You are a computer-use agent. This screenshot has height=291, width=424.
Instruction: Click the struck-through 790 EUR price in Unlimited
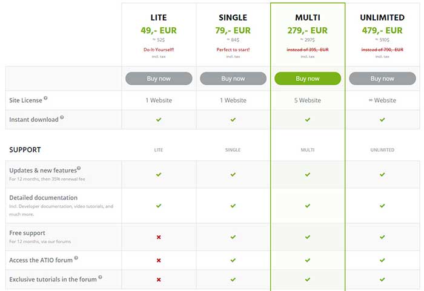click(x=382, y=49)
